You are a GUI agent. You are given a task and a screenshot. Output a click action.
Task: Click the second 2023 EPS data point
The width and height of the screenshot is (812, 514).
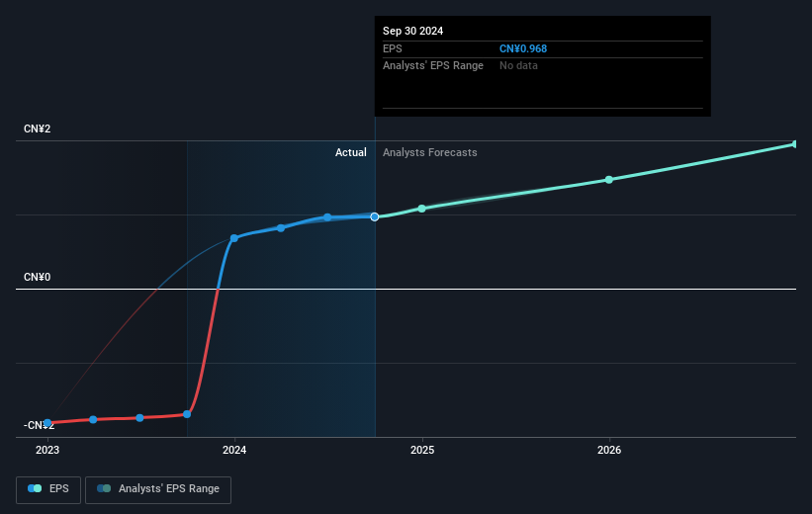tap(93, 419)
